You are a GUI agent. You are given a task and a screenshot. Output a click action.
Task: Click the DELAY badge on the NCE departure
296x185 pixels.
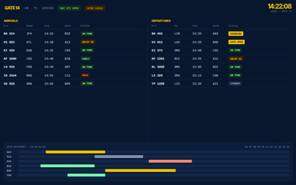236,59
